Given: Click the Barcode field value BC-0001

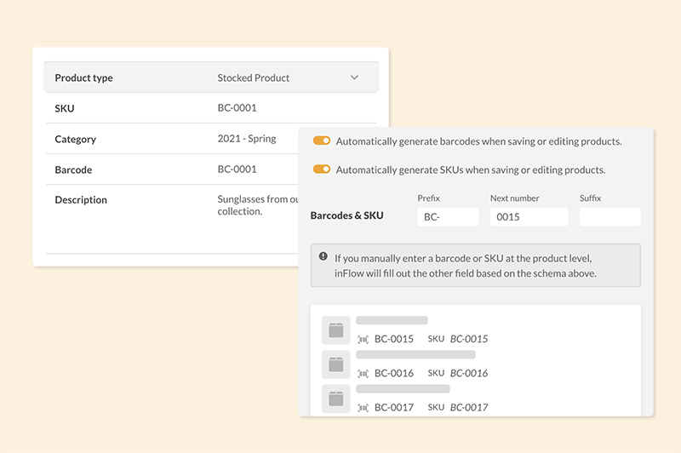Looking at the screenshot, I should [237, 169].
